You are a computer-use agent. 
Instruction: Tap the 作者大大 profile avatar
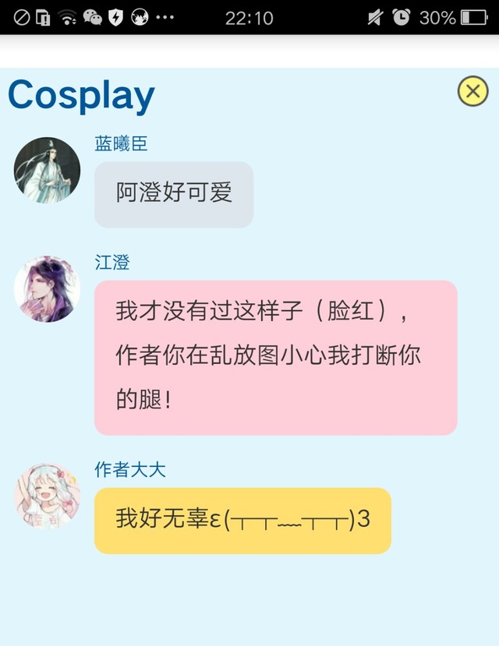(x=47, y=496)
